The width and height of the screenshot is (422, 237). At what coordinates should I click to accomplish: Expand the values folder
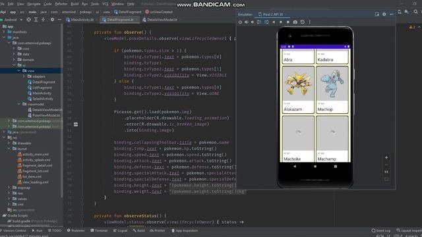(9, 199)
